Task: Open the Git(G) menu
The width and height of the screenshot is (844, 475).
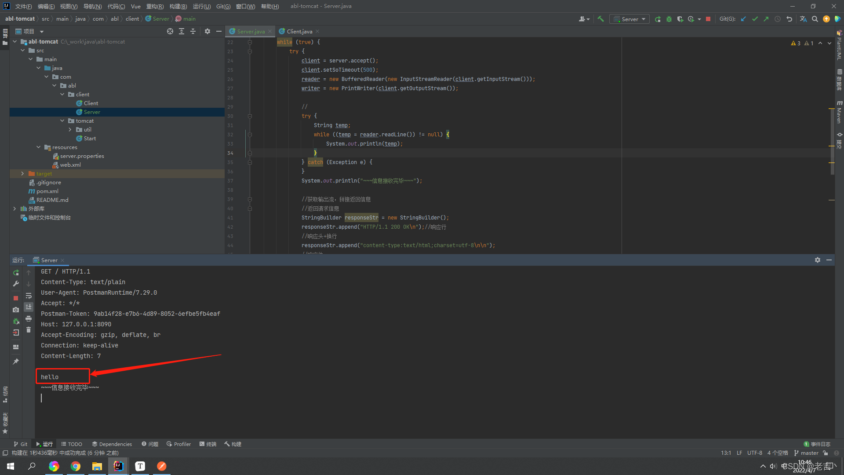Action: point(223,6)
